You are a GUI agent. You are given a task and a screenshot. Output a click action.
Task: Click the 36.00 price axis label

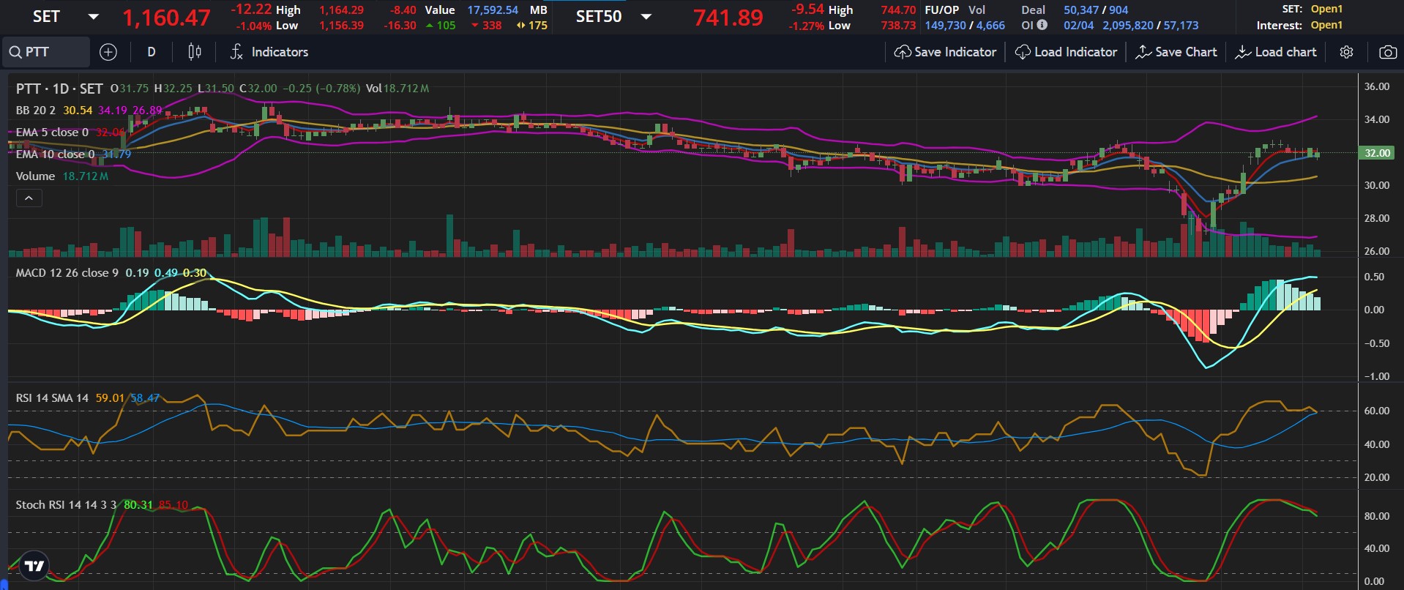pyautogui.click(x=1377, y=86)
